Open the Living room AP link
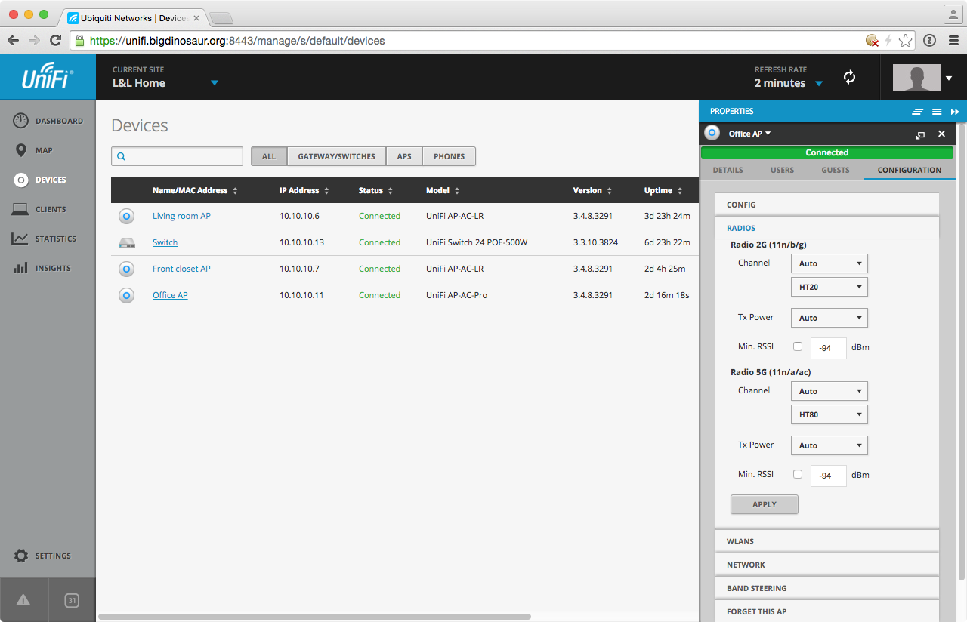The image size is (967, 622). point(181,216)
